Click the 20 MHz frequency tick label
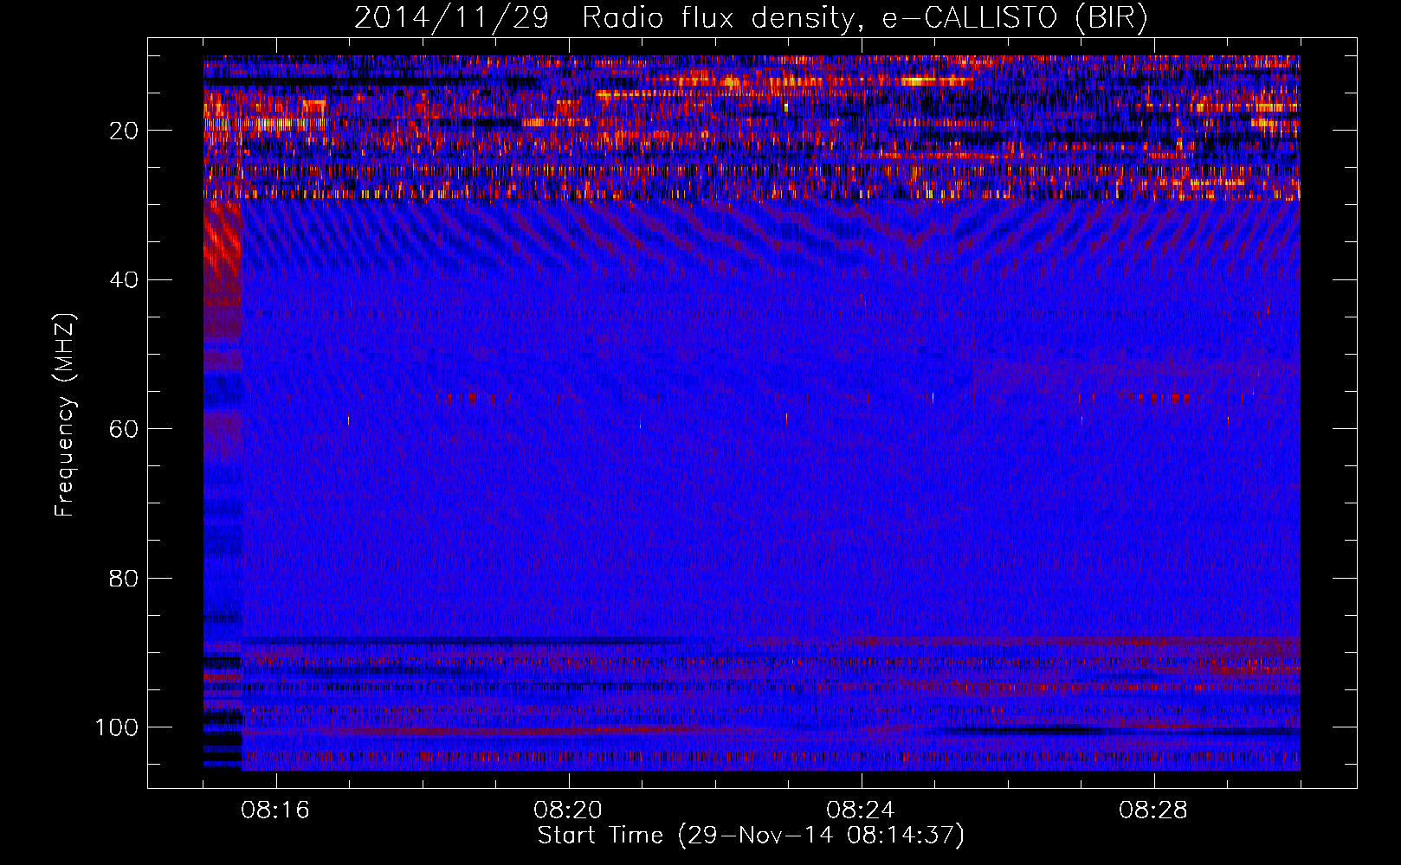The height and width of the screenshot is (865, 1401). click(124, 131)
